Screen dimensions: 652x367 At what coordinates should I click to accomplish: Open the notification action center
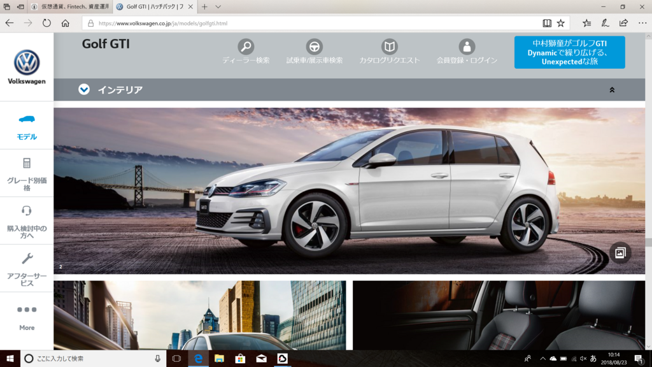(x=639, y=359)
